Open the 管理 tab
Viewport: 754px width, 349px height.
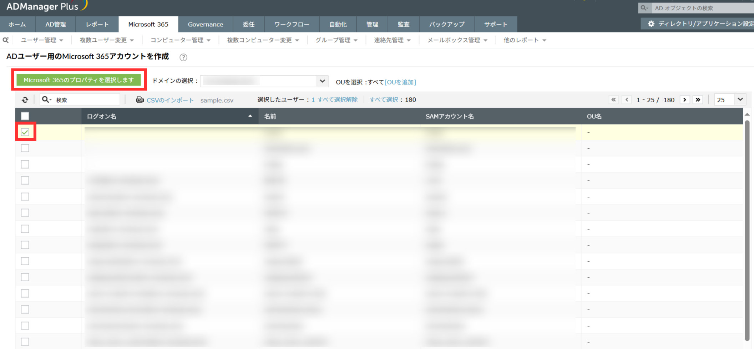tap(372, 24)
